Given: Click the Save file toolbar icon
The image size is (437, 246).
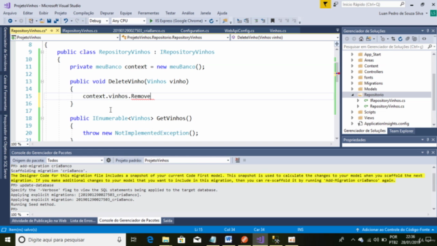Looking at the screenshot, I should [49, 21].
